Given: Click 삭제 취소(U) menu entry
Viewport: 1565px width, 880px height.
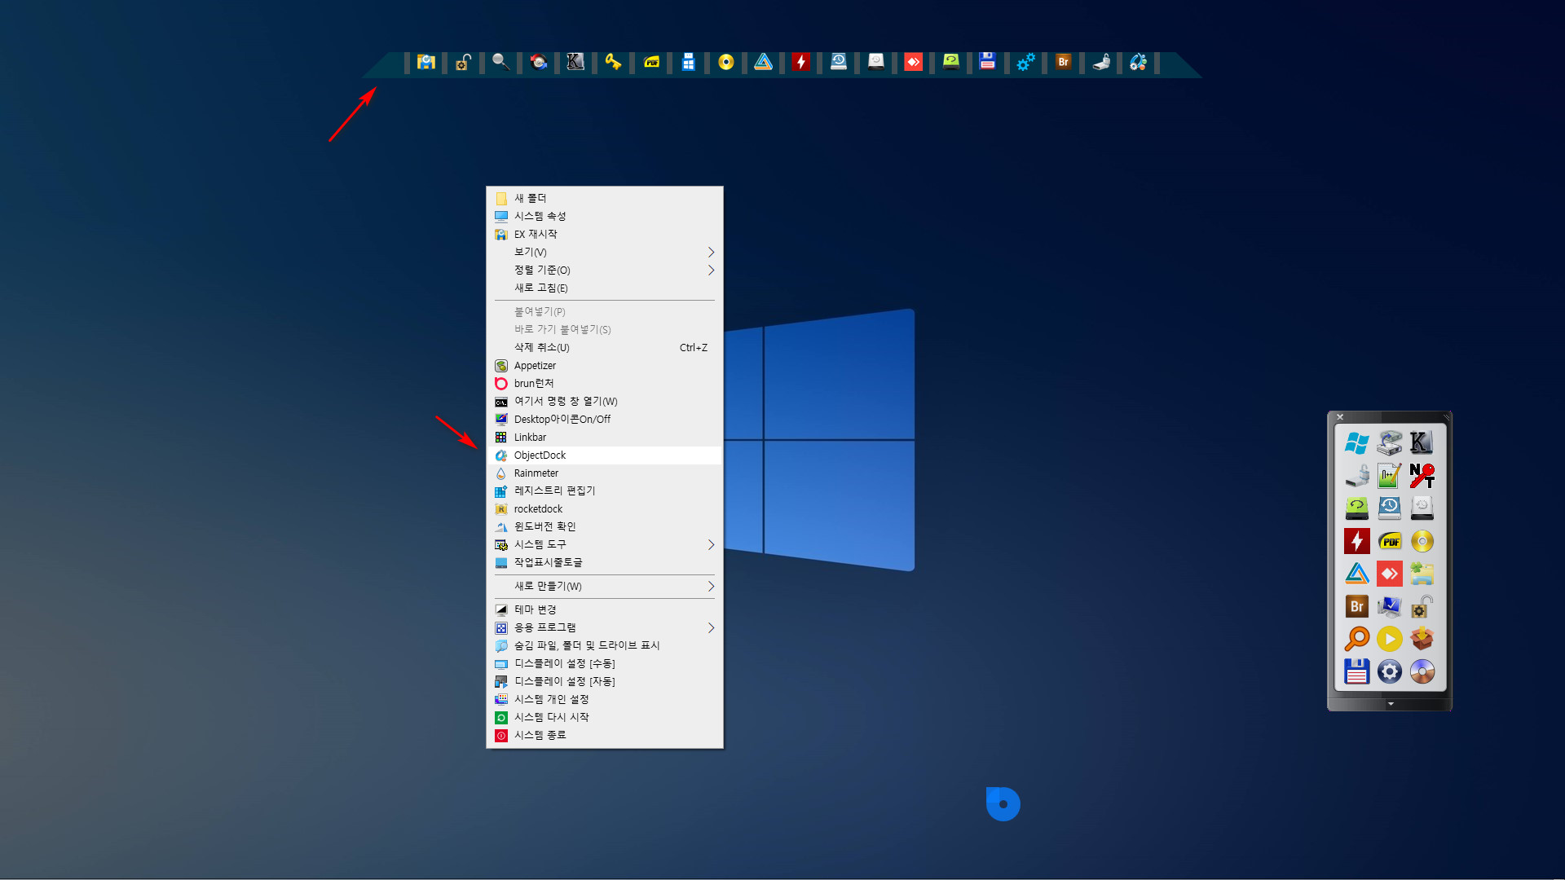Looking at the screenshot, I should coord(605,347).
